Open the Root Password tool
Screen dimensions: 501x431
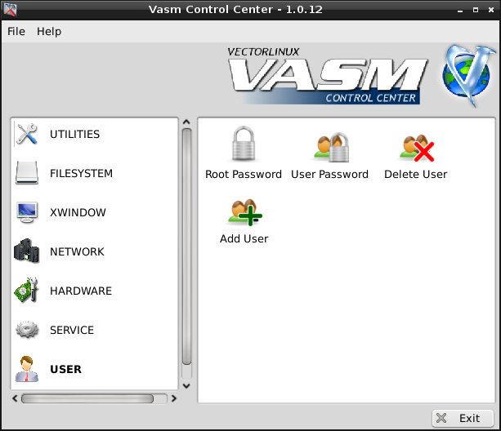coord(243,147)
